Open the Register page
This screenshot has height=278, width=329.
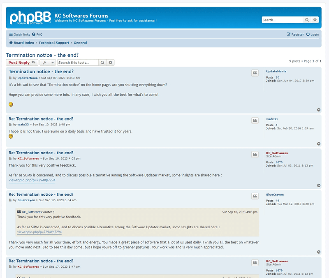tap(295, 35)
